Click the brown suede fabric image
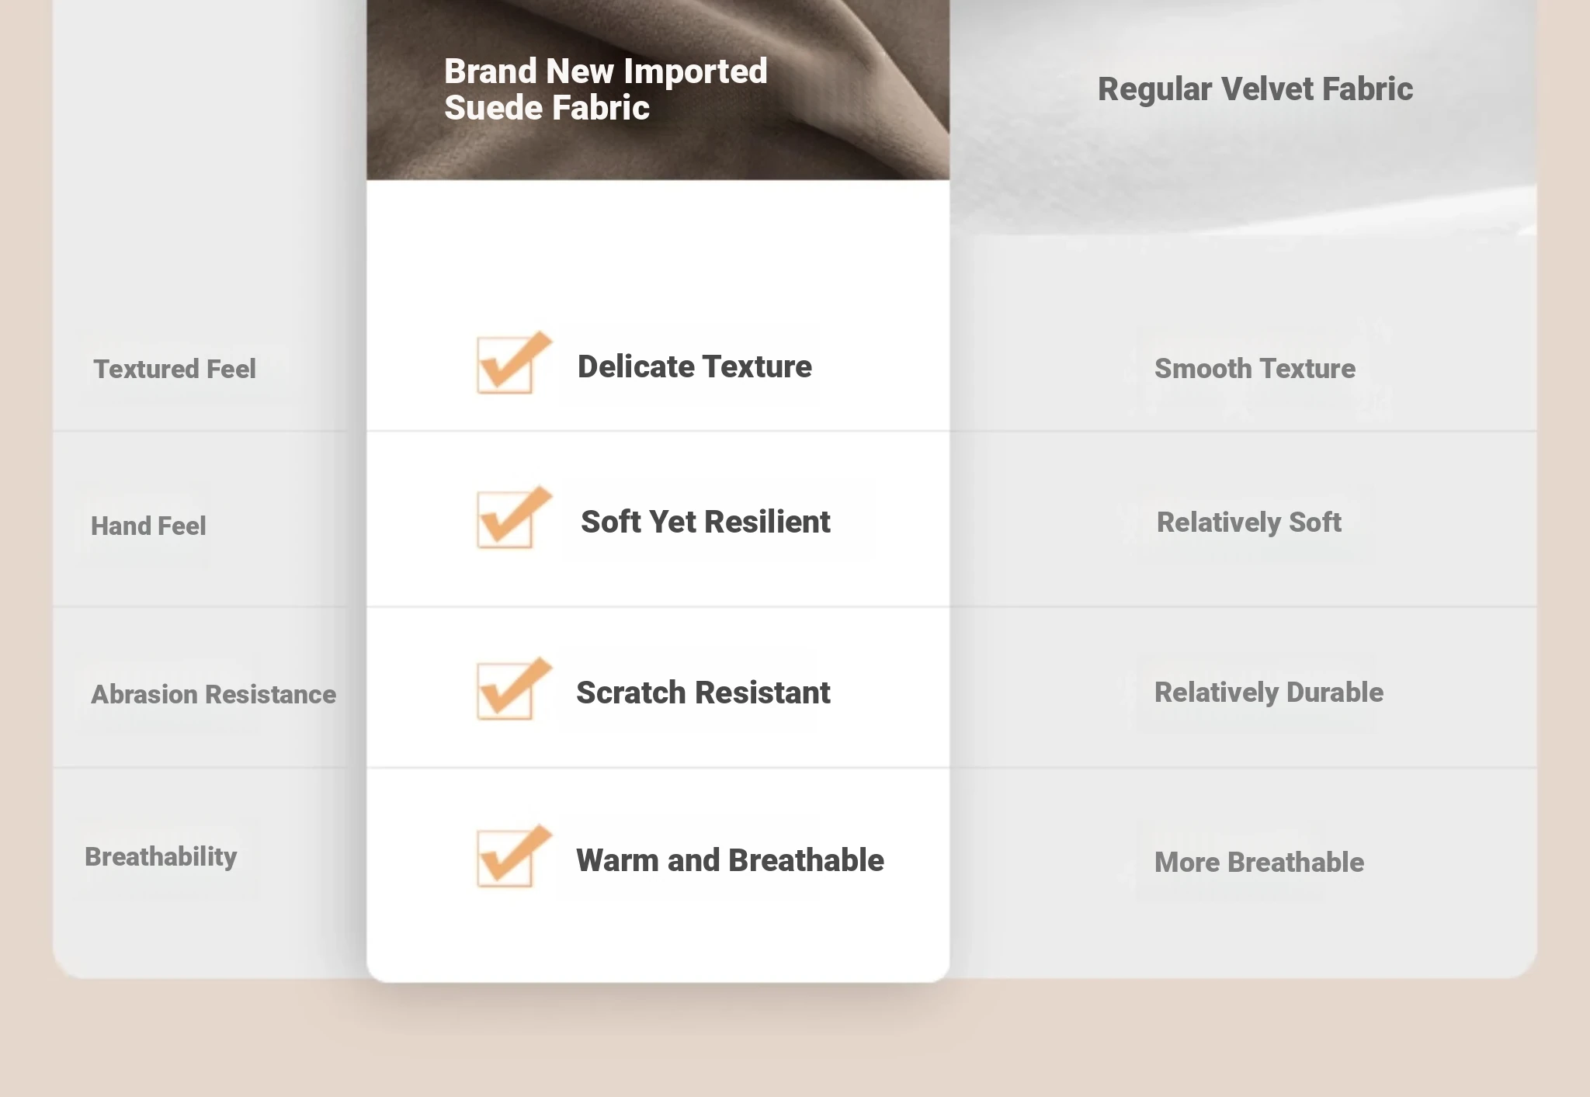 (658, 89)
